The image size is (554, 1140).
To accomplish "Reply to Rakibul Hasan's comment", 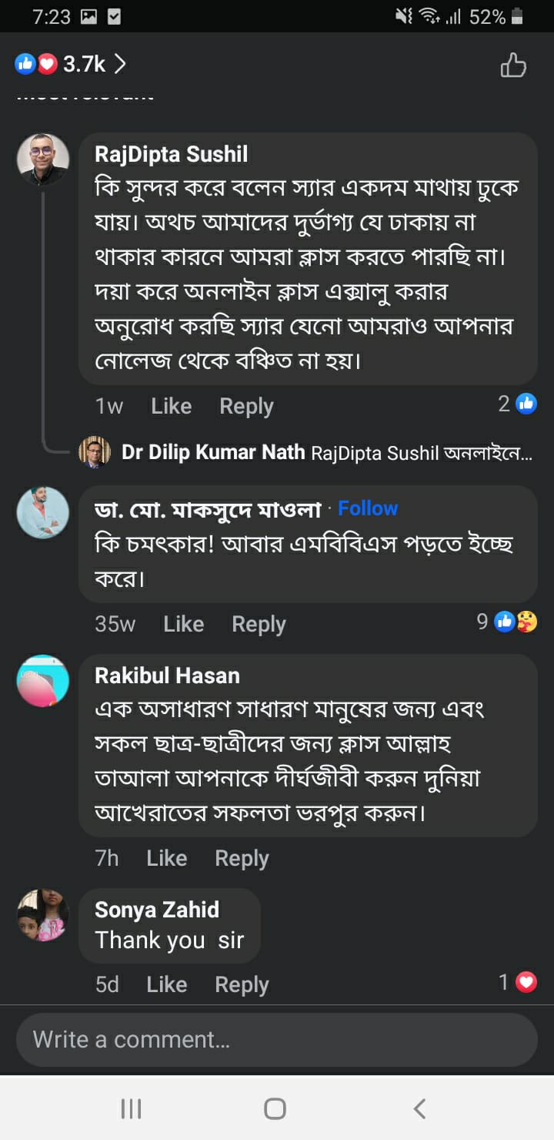I will point(242,858).
